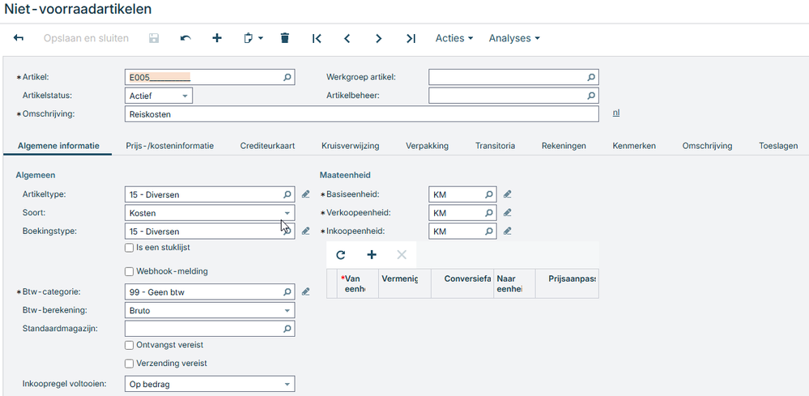Image resolution: width=809 pixels, height=396 pixels.
Task: Click the undo arrow icon
Action: coord(185,38)
